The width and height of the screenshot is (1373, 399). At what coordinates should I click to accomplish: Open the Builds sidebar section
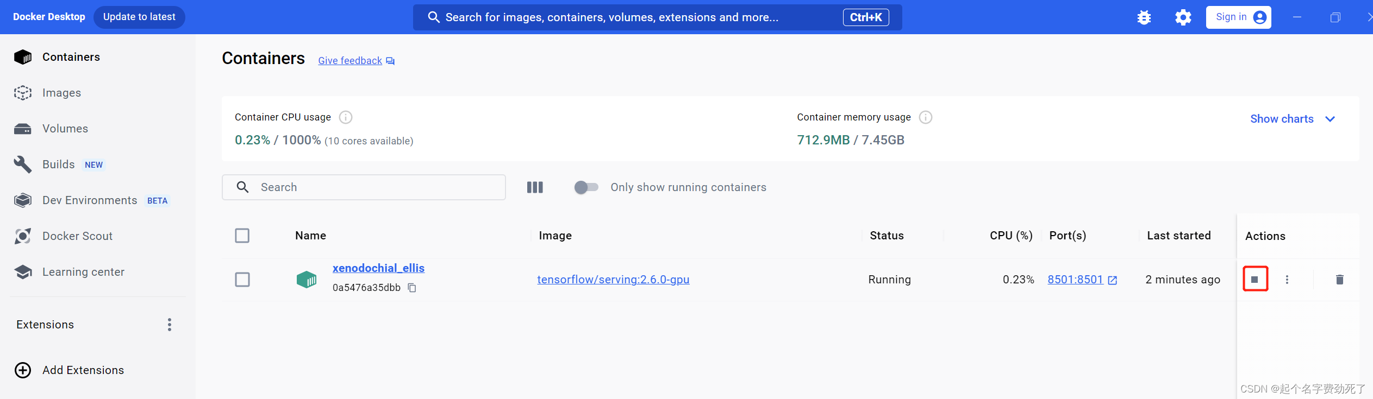tap(59, 164)
